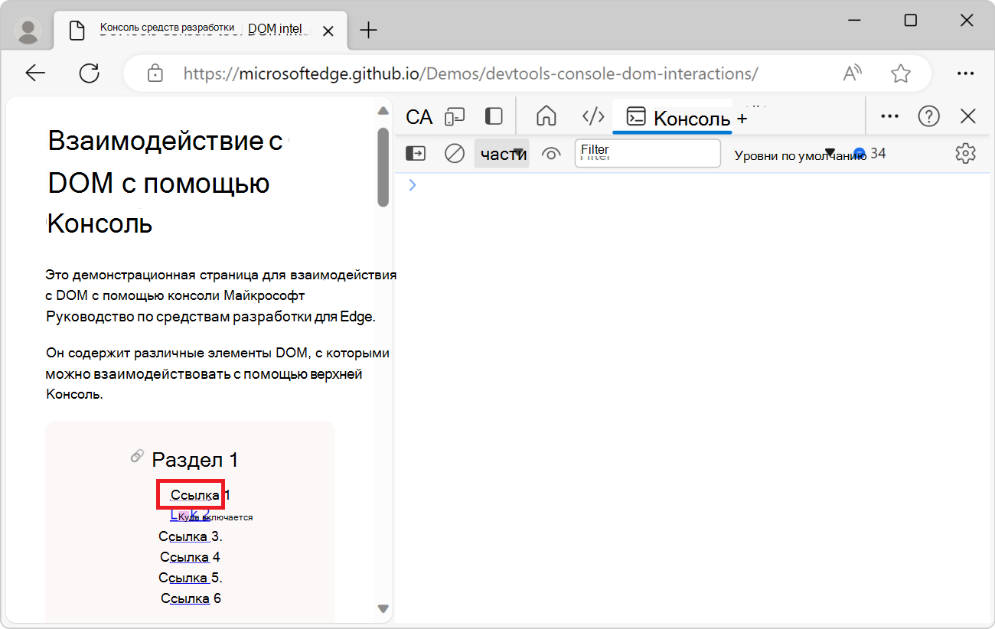Create a live expression with the eye icon
Image resolution: width=995 pixels, height=629 pixels.
(551, 153)
